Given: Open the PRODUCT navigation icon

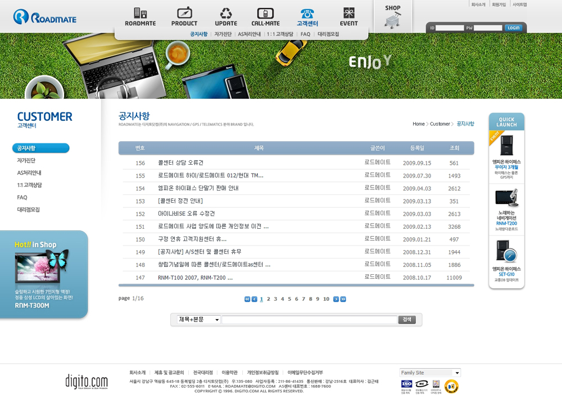Looking at the screenshot, I should [184, 13].
